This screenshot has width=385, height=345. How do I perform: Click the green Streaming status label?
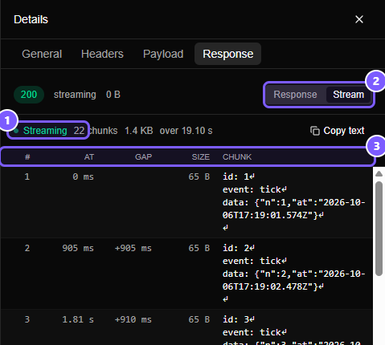[45, 131]
